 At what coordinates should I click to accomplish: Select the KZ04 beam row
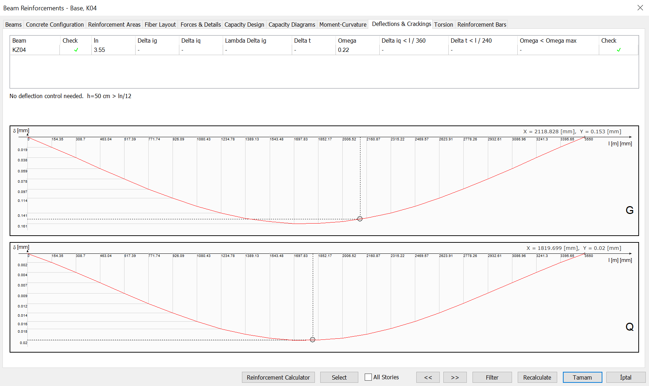tap(19, 50)
